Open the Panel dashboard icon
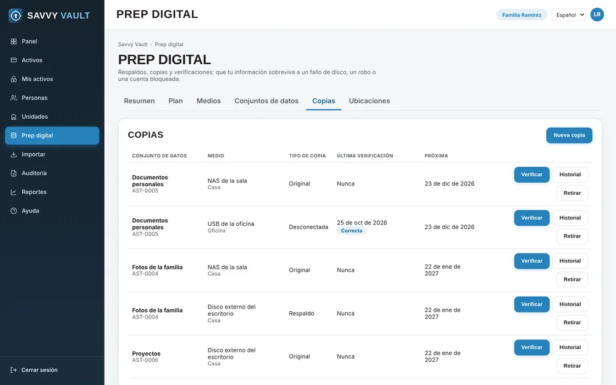616x385 pixels. (x=13, y=41)
